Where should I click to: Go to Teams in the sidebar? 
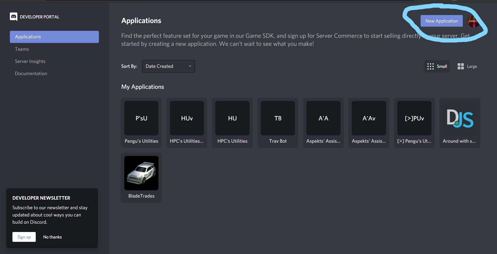click(22, 49)
